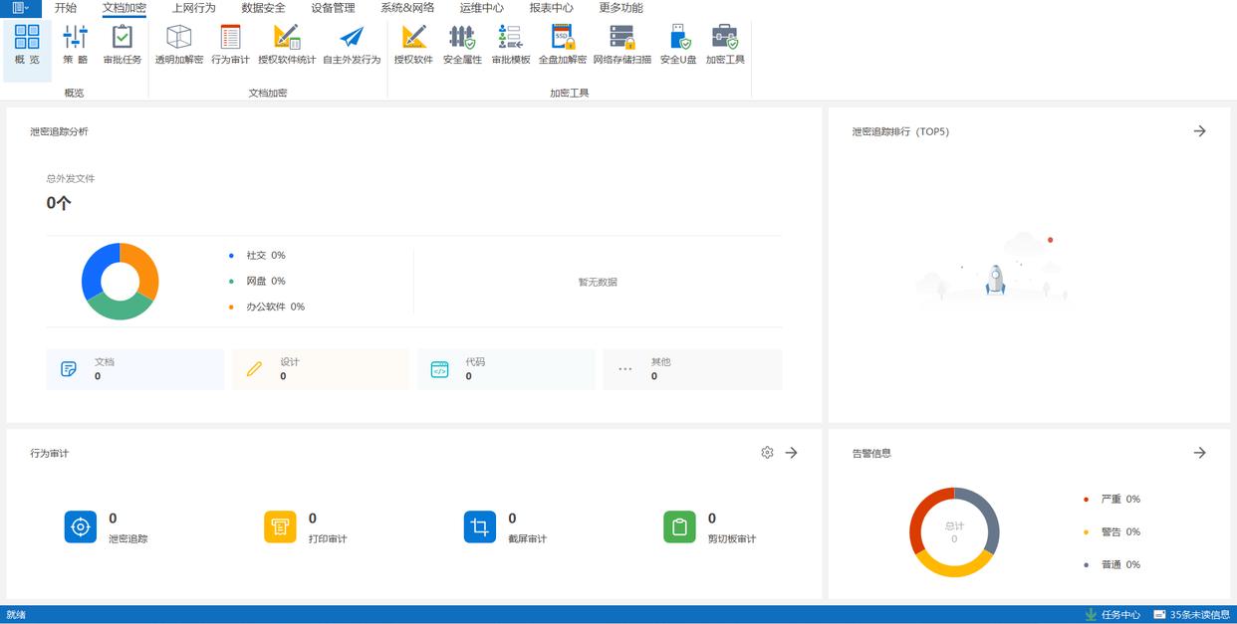Expand the 告警信息 panel arrow
1237x624 pixels.
point(1199,453)
